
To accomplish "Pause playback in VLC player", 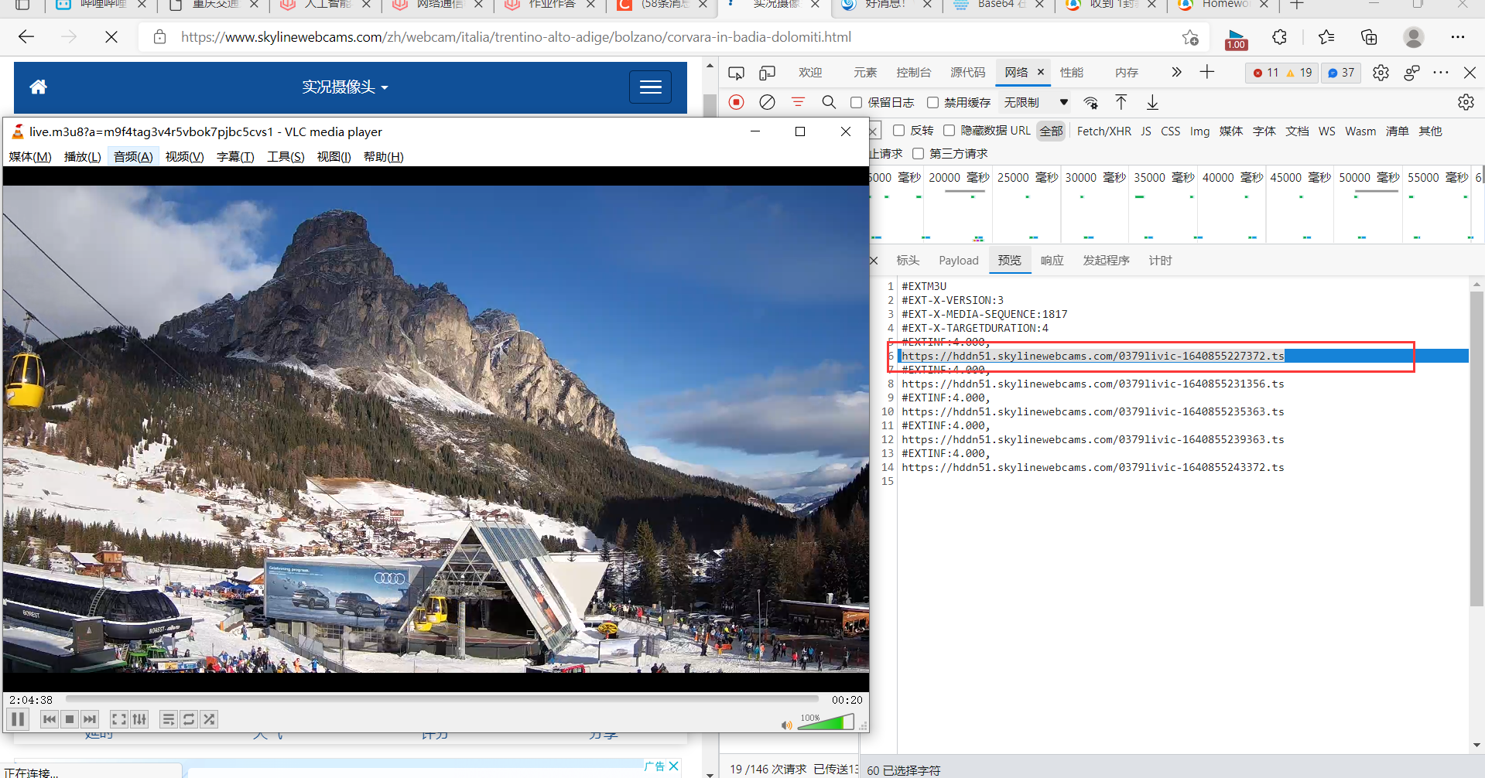I will coord(18,719).
